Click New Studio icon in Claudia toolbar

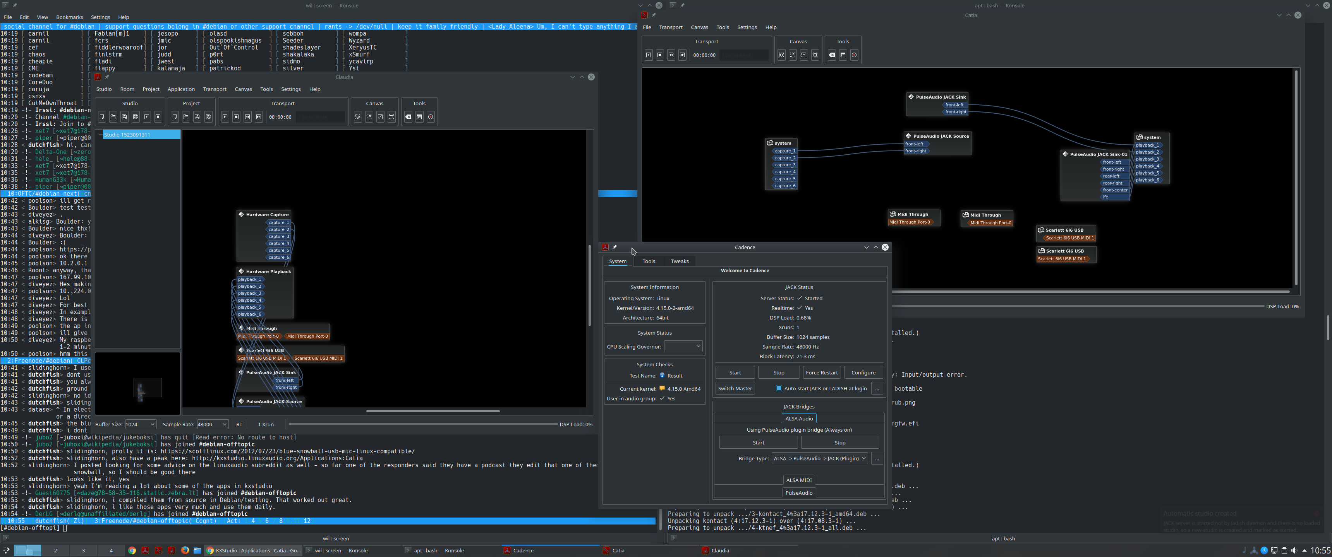[x=102, y=117]
